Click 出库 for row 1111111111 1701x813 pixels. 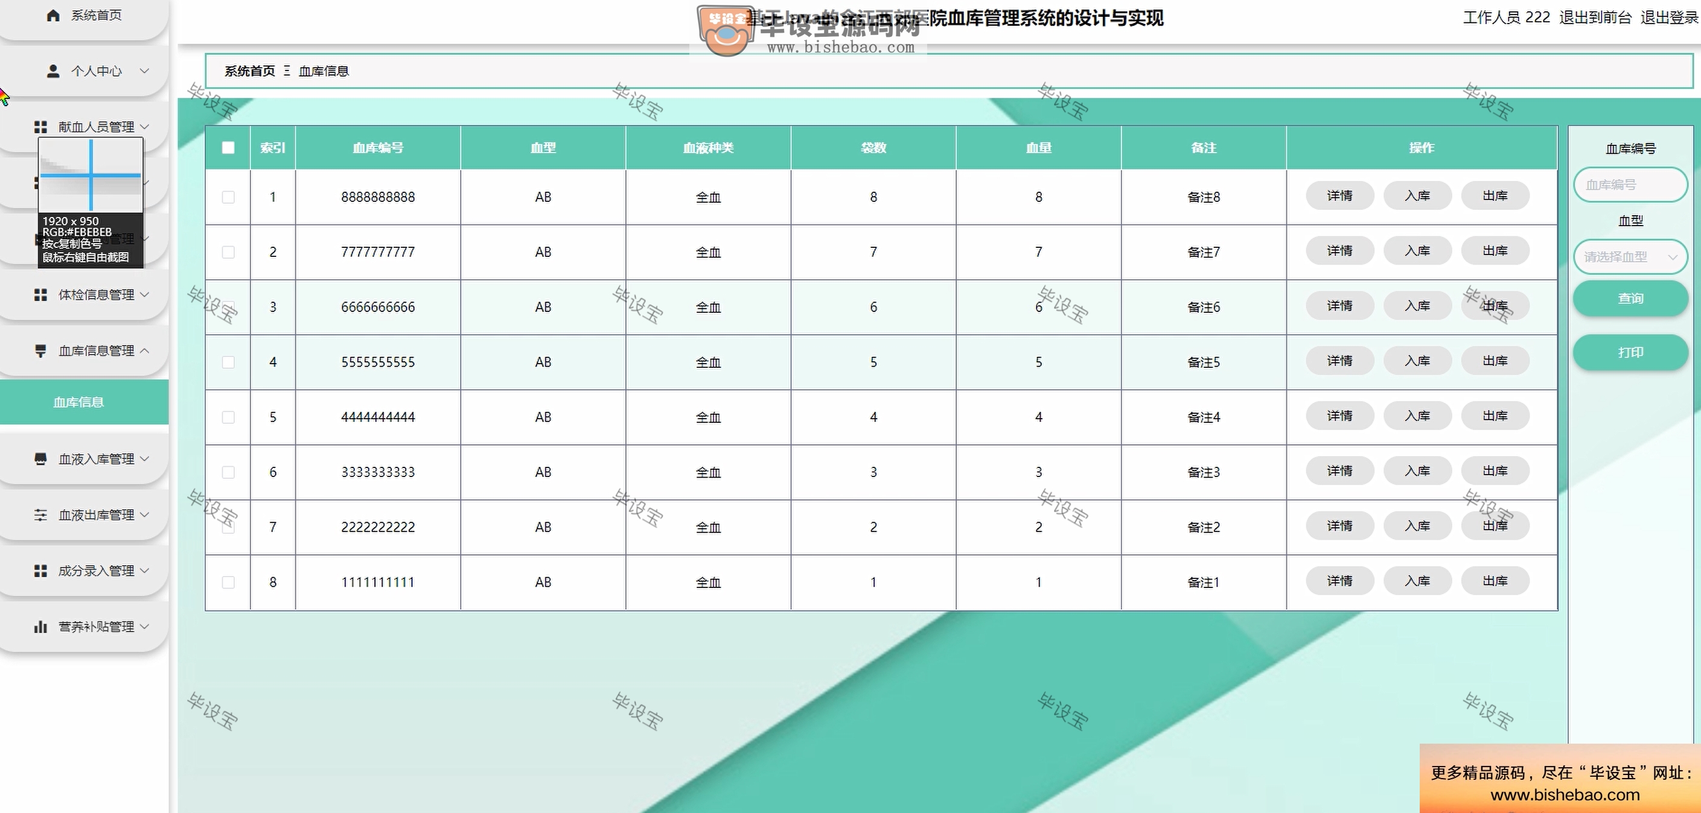[1495, 581]
